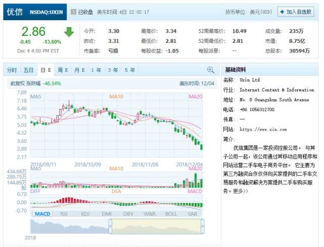The image size is (324, 247).
Task: Enable the BOLL indicator
Action: coord(171,214)
